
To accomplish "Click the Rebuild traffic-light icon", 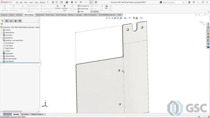I will (x=72, y=2).
